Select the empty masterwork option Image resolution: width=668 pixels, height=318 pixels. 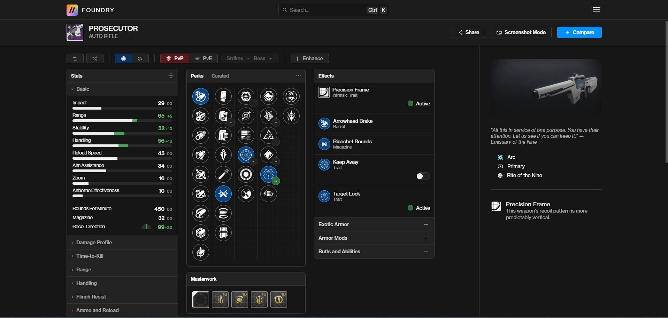tap(201, 300)
